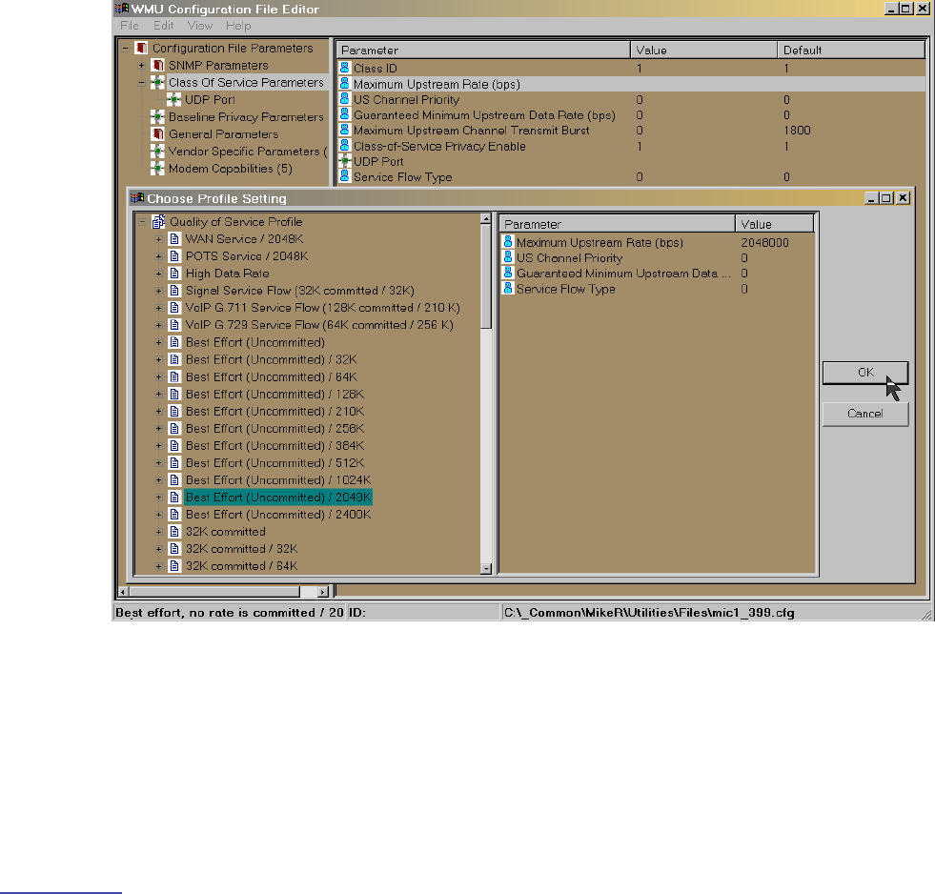Expand the Best Effort (Uncommitted) / 2048K profile
Viewport: 935px width, 894px height.
158,498
